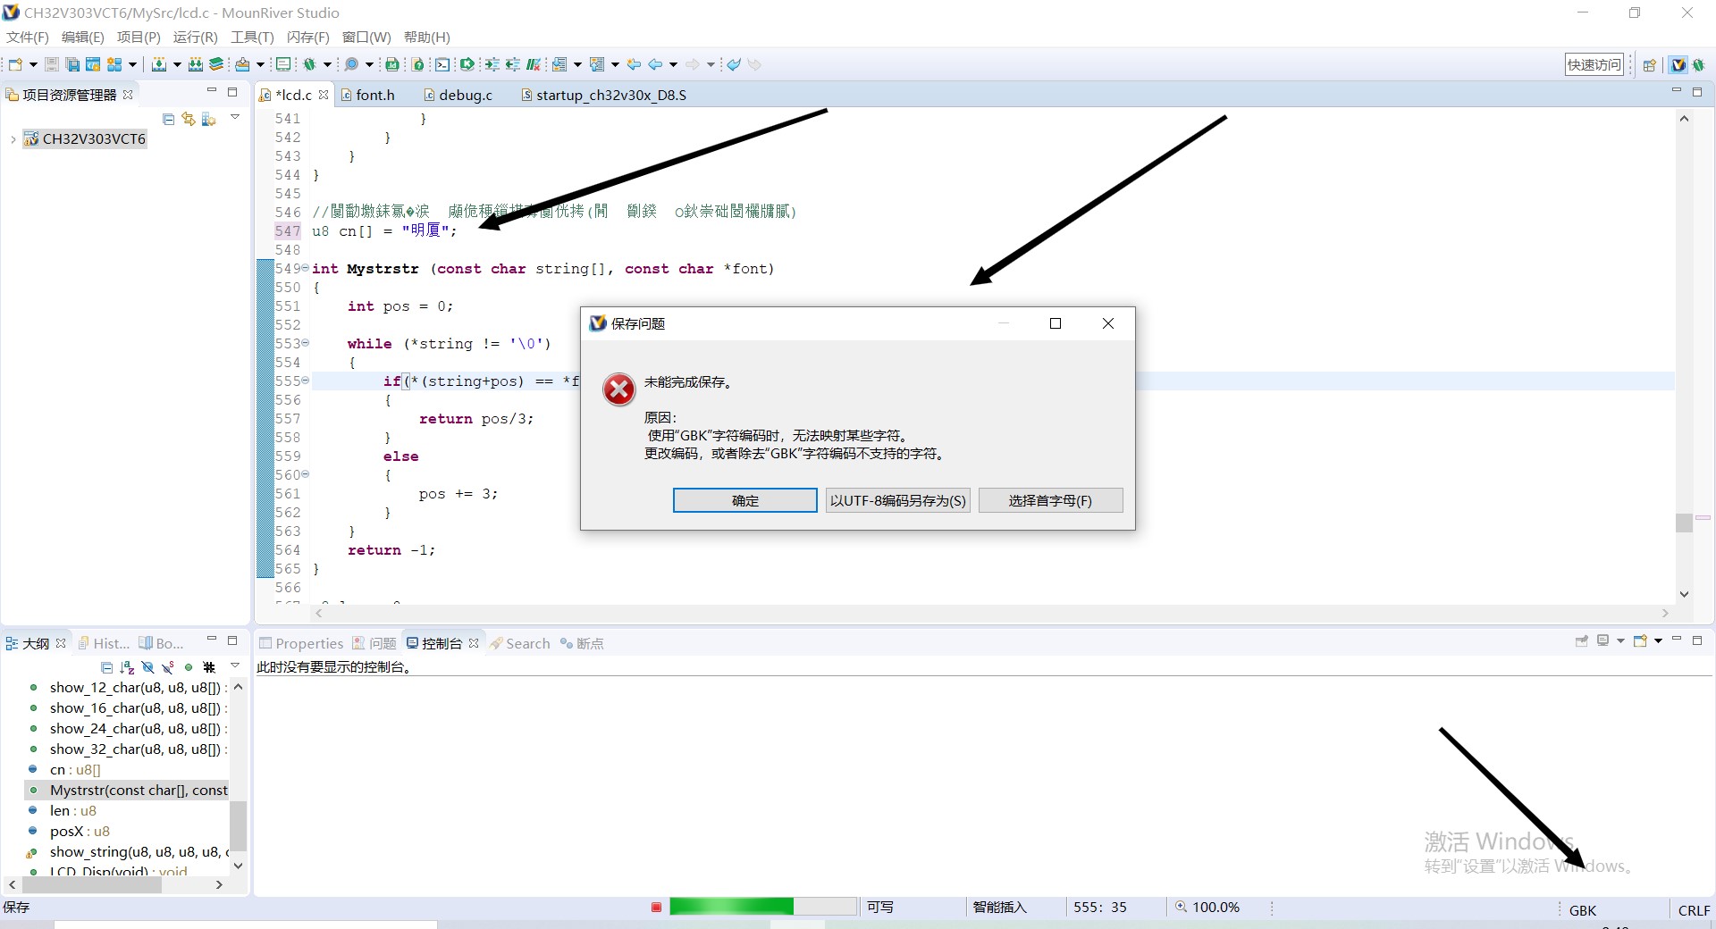
Task: Click the shift right indent icon
Action: [492, 64]
